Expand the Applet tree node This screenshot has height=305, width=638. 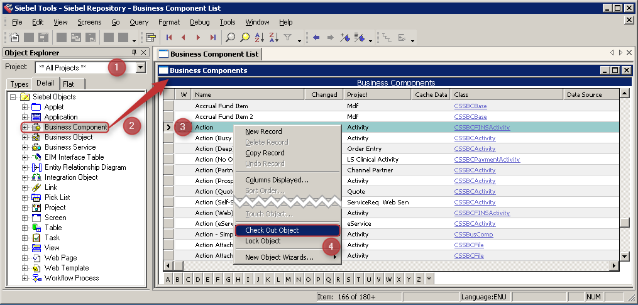tap(25, 107)
